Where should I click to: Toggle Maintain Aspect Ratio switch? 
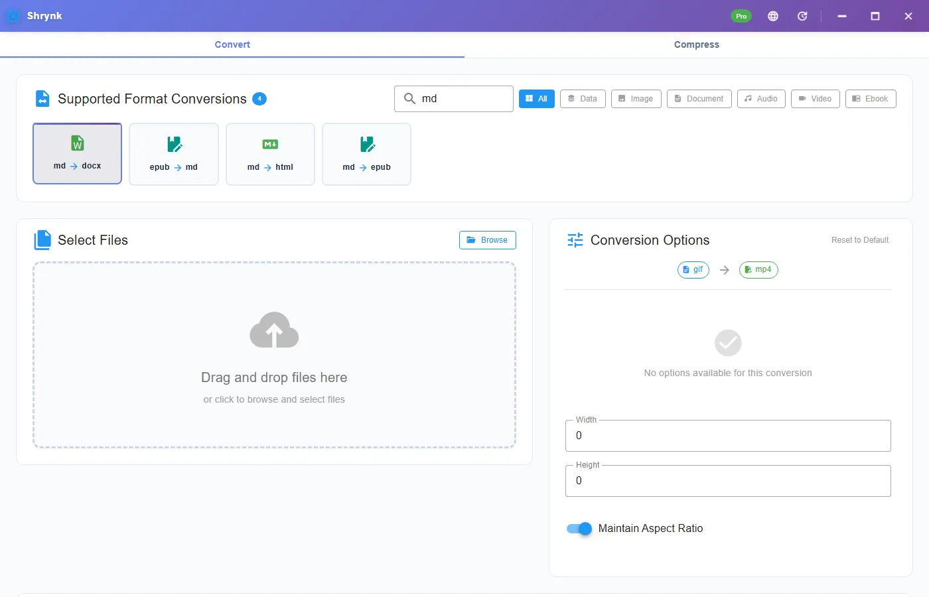point(579,529)
